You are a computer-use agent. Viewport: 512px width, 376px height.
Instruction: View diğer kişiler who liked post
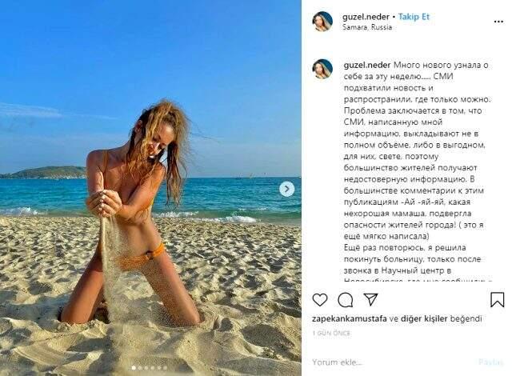pyautogui.click(x=424, y=318)
